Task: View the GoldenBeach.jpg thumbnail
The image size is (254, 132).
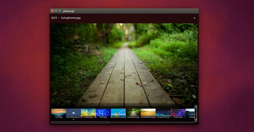Action: (x=148, y=113)
